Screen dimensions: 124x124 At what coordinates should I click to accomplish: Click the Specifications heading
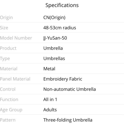(62, 5)
